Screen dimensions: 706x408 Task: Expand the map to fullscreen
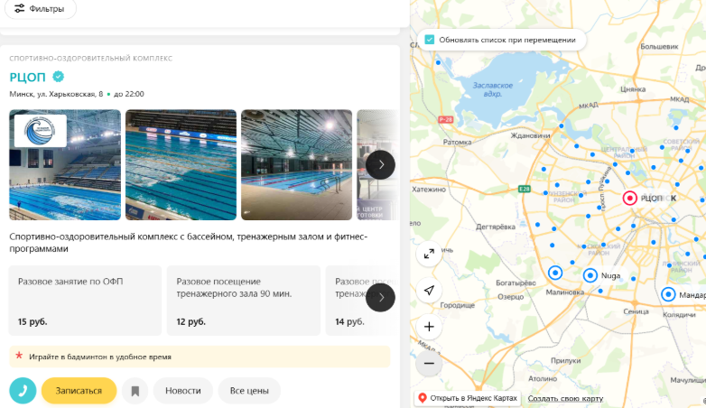[x=429, y=254]
